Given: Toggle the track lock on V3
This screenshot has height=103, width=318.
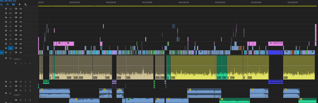Looking at the screenshot, I should pyautogui.click(x=6, y=44).
